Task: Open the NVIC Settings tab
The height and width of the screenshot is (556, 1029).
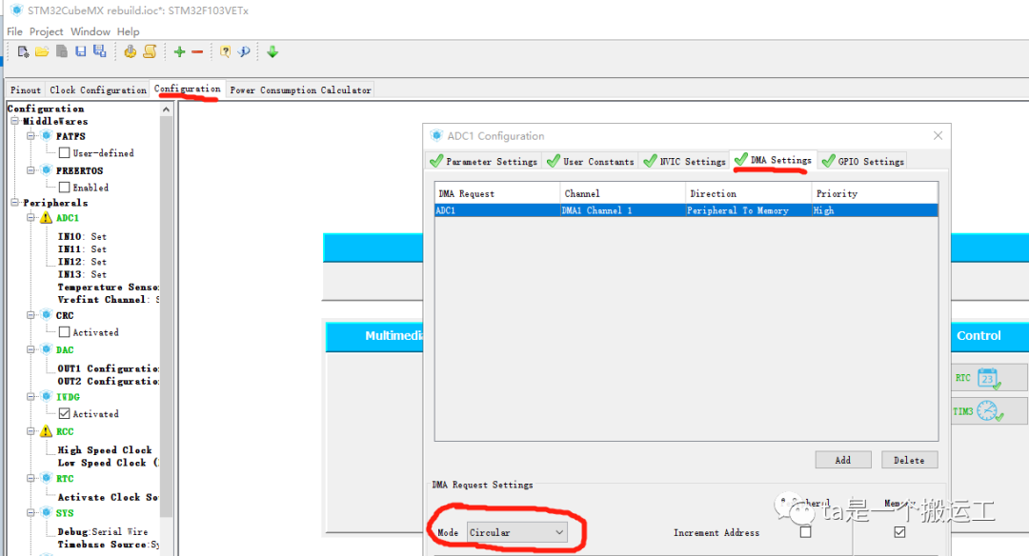Action: [685, 161]
